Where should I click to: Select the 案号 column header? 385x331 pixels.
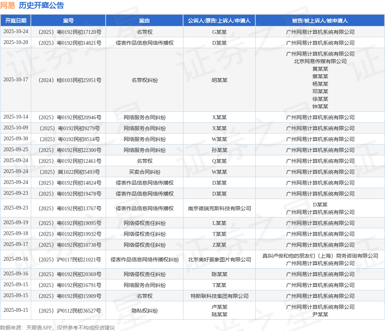pos(68,21)
